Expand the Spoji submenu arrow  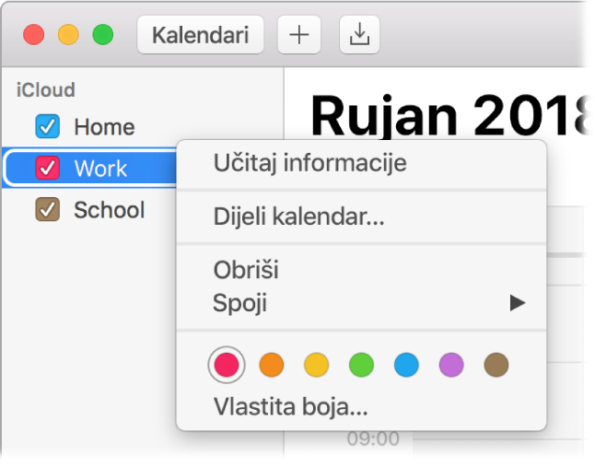pos(517,302)
